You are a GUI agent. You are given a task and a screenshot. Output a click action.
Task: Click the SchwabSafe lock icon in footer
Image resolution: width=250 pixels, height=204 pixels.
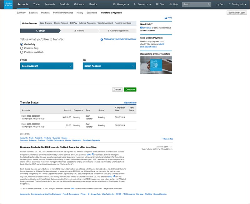89,194
